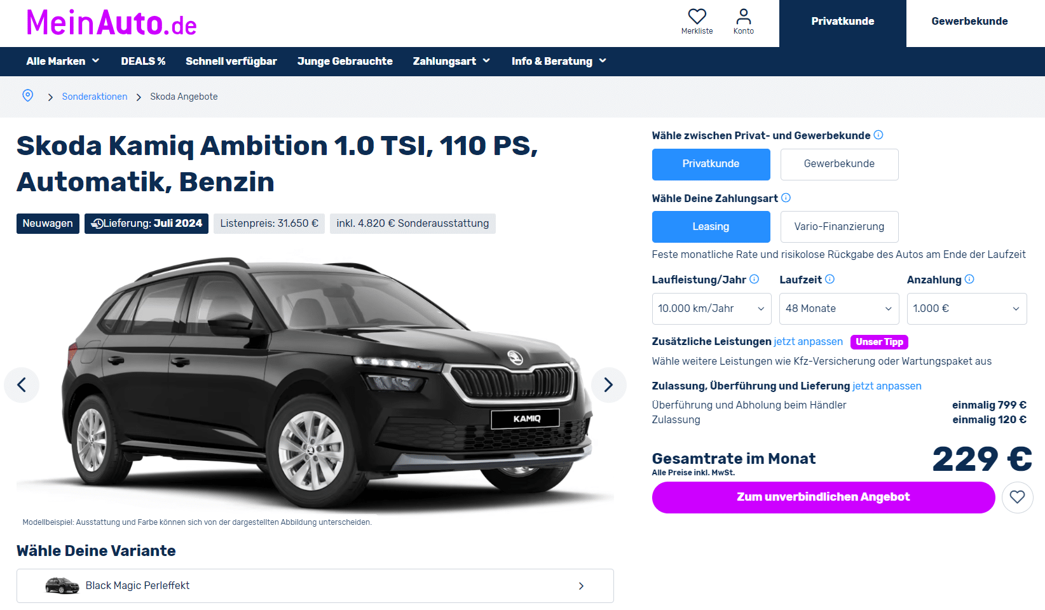Show previous car image arrow

(22, 384)
